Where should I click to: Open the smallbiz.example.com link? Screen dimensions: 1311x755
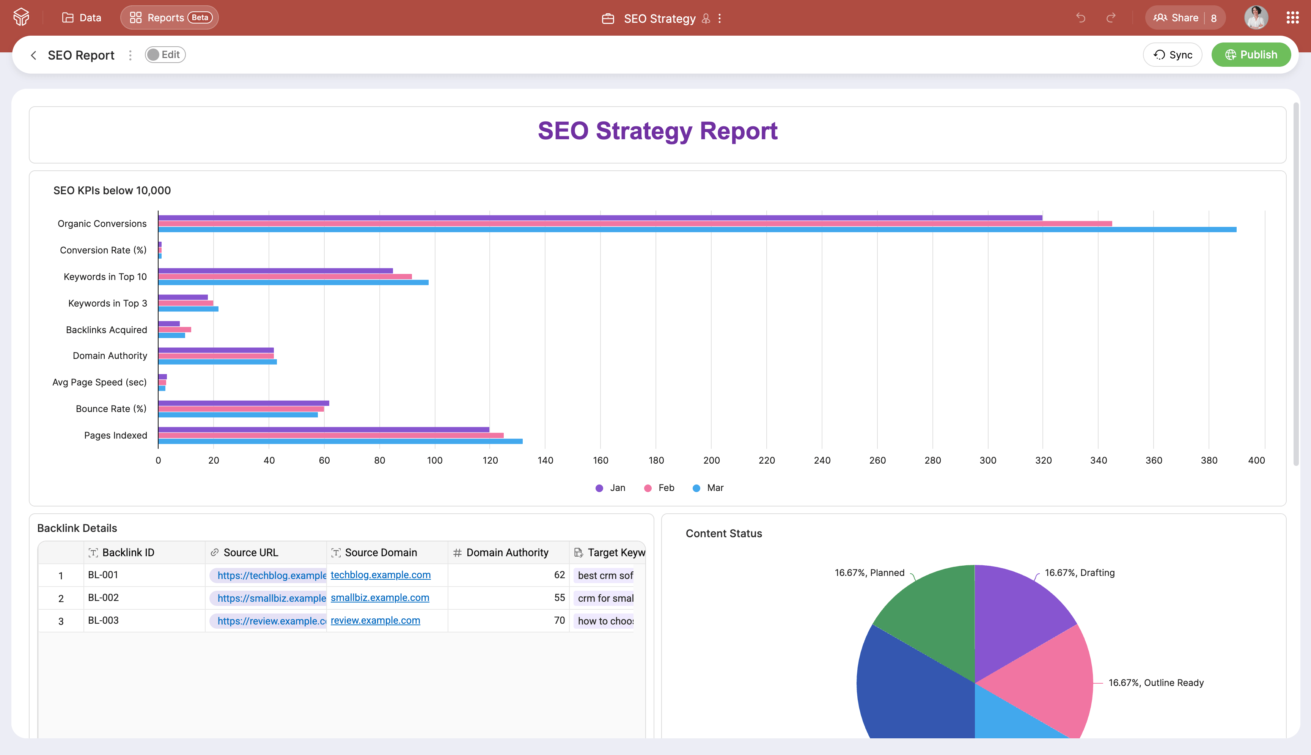point(380,598)
